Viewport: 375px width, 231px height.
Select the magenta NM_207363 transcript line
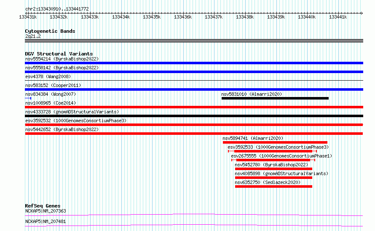194,215
